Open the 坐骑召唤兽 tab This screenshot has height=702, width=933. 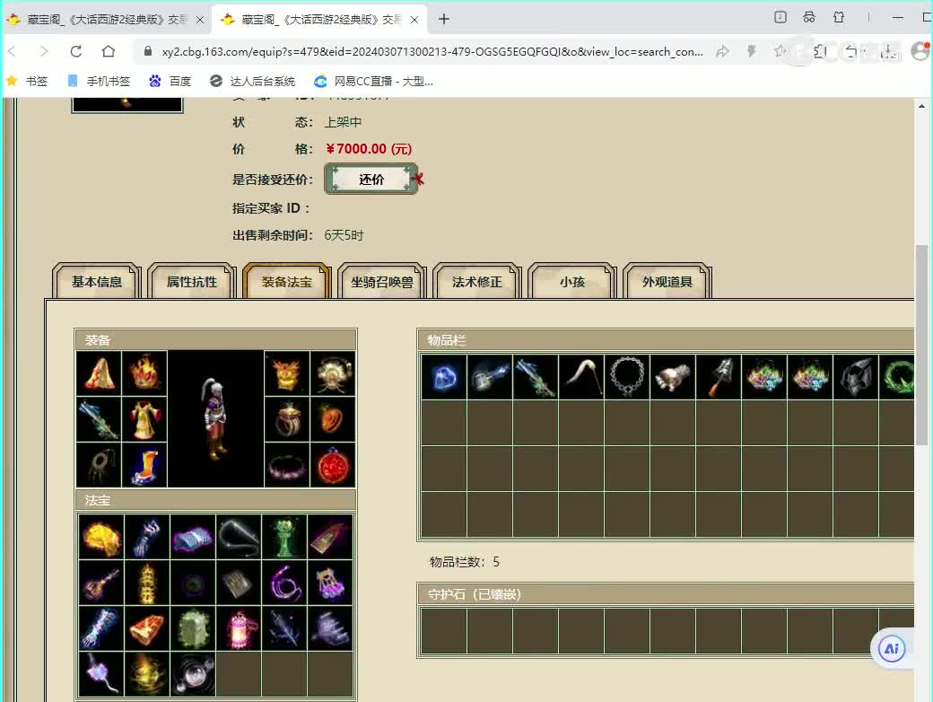[x=382, y=281]
